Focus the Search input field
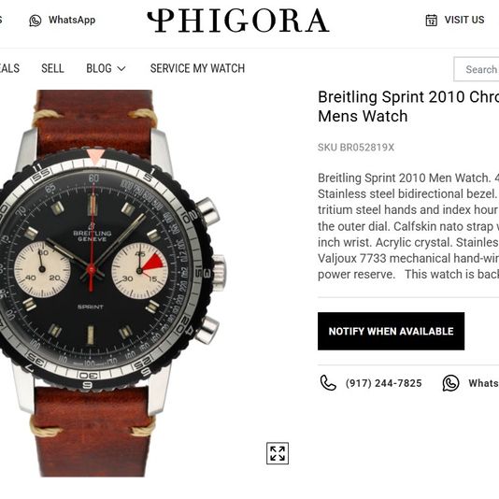The width and height of the screenshot is (499, 499). [477, 69]
